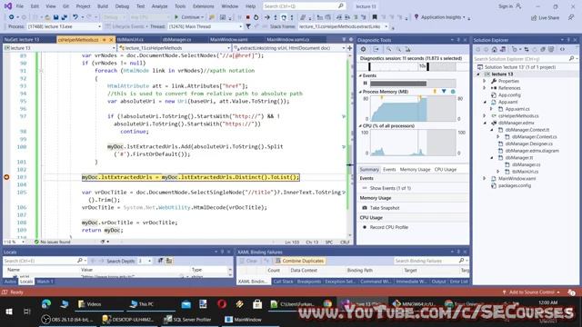
Task: Click the feedback icon at top right
Action: pyautogui.click(x=571, y=17)
